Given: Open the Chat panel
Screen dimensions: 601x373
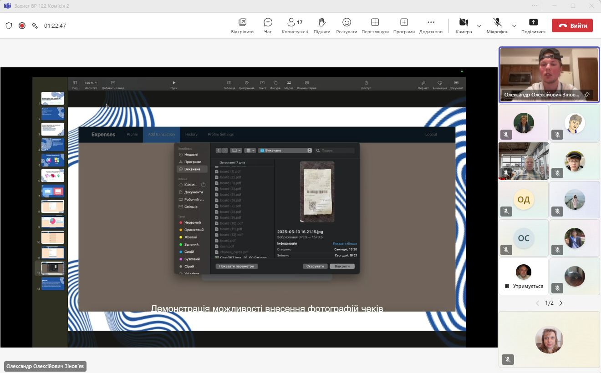Looking at the screenshot, I should pyautogui.click(x=268, y=25).
